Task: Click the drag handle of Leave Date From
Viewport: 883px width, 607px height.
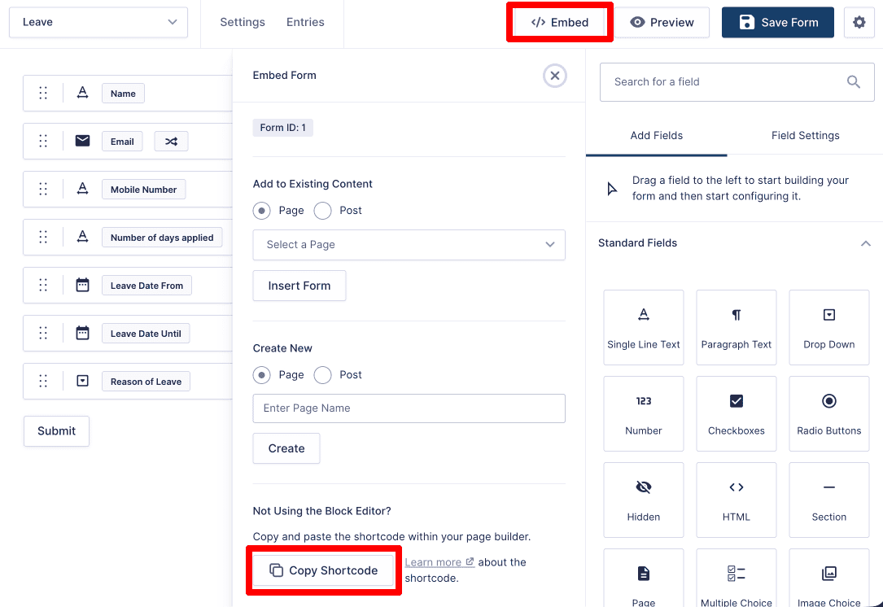Action: pyautogui.click(x=43, y=285)
